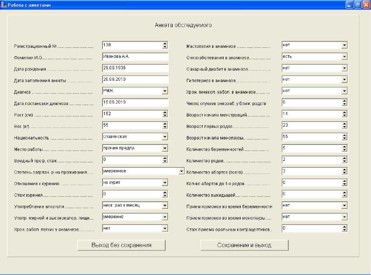Decrease the Рост (см) value
Viewport: 371px width, 275px height.
coord(165,116)
